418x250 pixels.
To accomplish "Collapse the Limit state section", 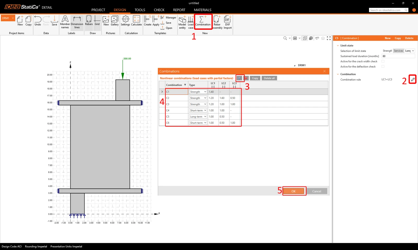I will 338,46.
